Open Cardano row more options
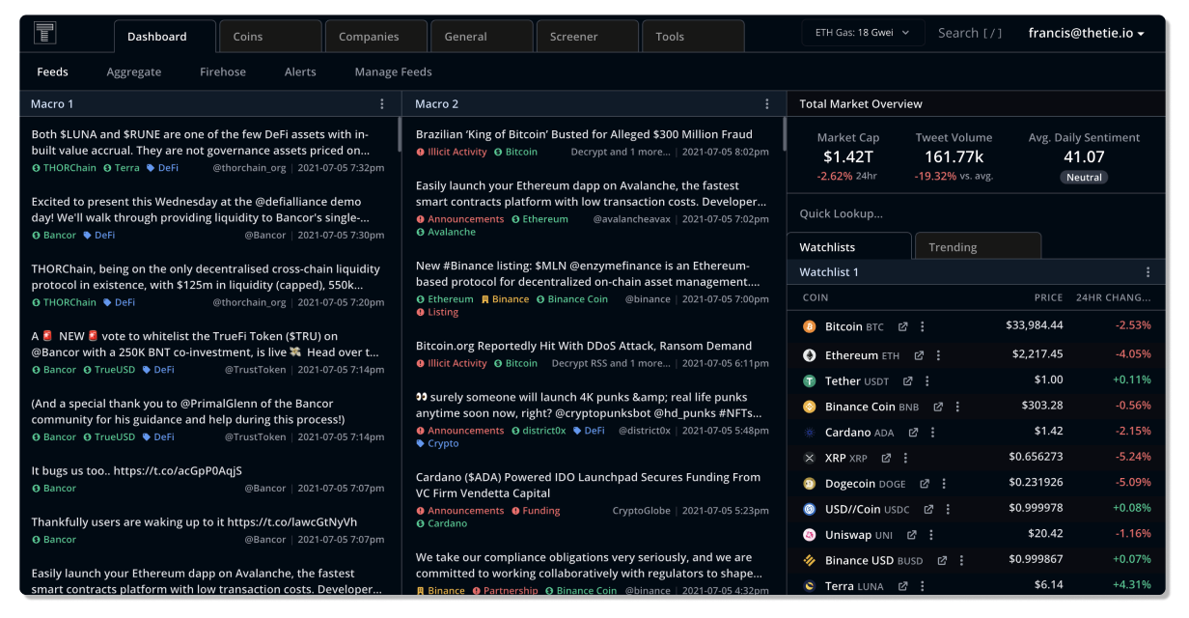 point(931,433)
